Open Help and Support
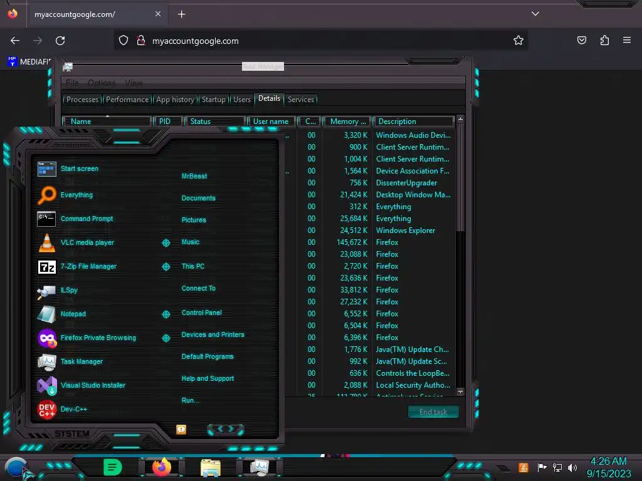The image size is (642, 481). (x=208, y=379)
